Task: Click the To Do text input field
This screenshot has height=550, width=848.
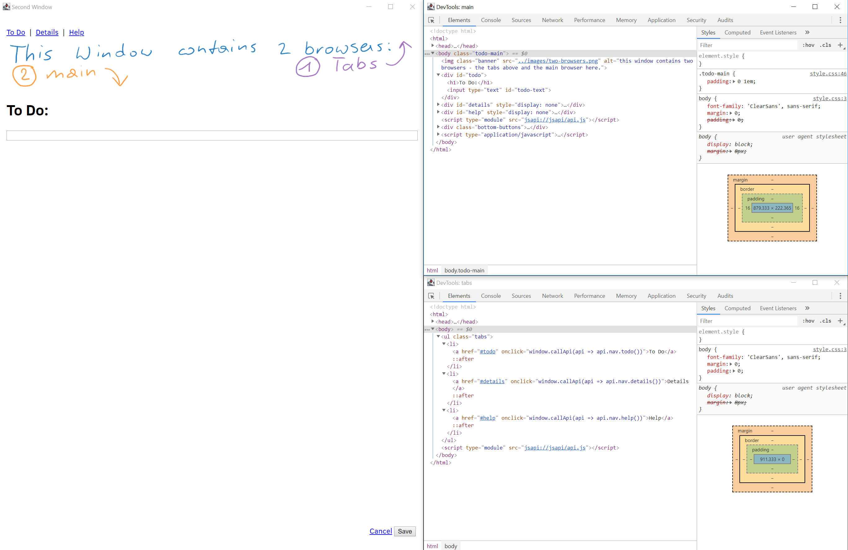Action: [x=212, y=135]
